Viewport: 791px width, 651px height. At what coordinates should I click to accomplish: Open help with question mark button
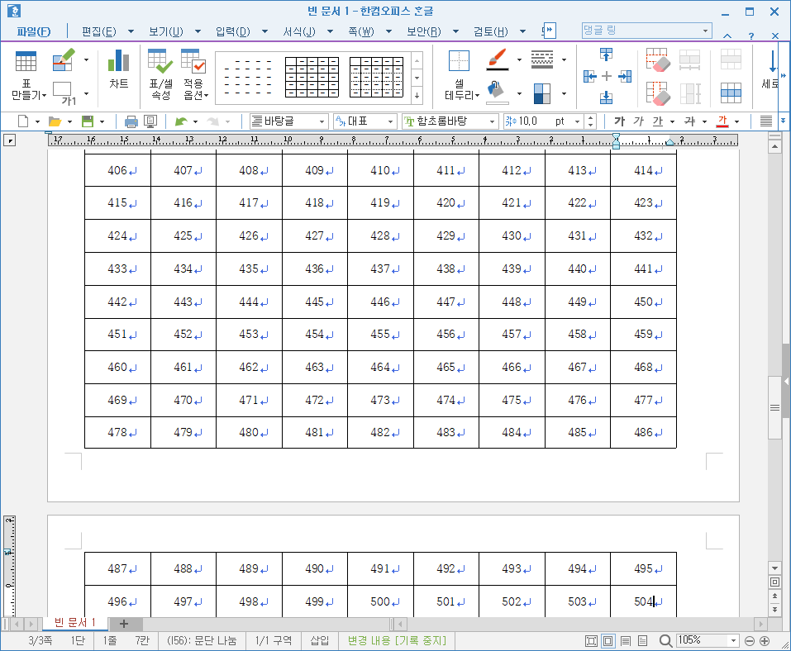[x=751, y=36]
